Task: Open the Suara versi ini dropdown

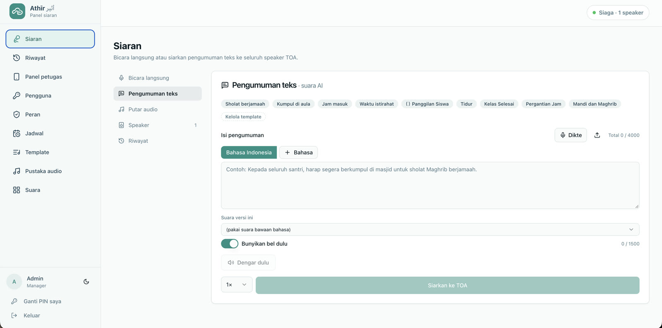Action: point(430,229)
